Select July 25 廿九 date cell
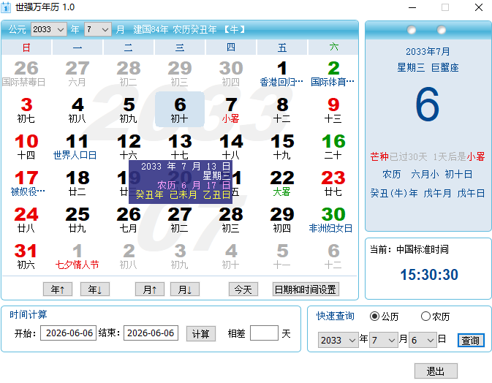 (x=77, y=219)
